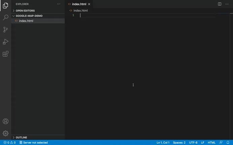
Task: Click the Spaces: 2 indentation setting
Action: pos(179,143)
